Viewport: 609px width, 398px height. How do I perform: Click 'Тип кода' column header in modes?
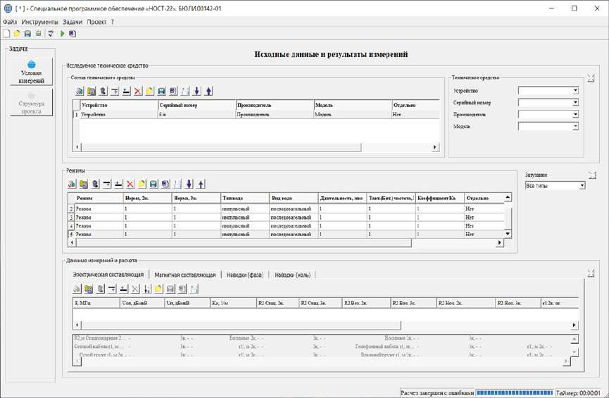tap(245, 198)
